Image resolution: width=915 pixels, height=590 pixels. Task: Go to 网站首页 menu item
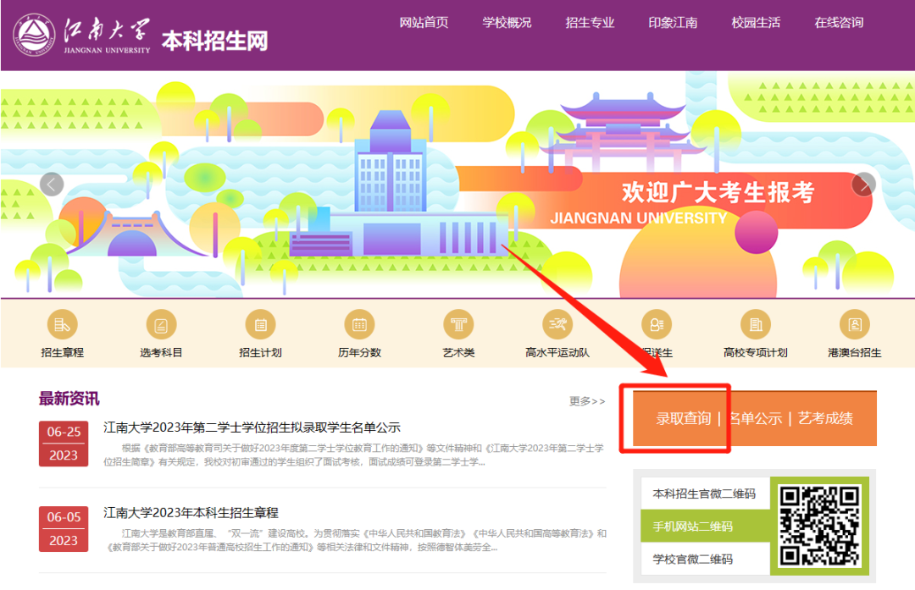point(424,23)
